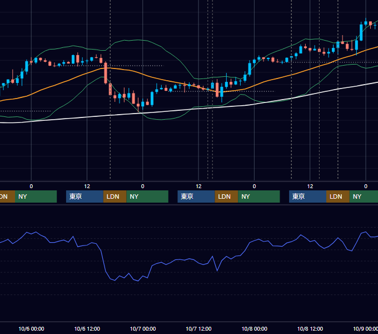Click the 10/8 00:00 date label
The height and width of the screenshot is (334, 378).
click(x=255, y=328)
